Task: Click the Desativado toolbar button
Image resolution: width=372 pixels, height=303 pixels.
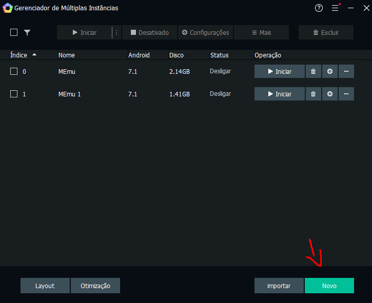Action: pos(149,32)
